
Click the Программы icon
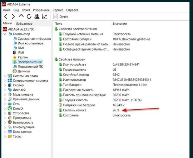(x=10, y=118)
